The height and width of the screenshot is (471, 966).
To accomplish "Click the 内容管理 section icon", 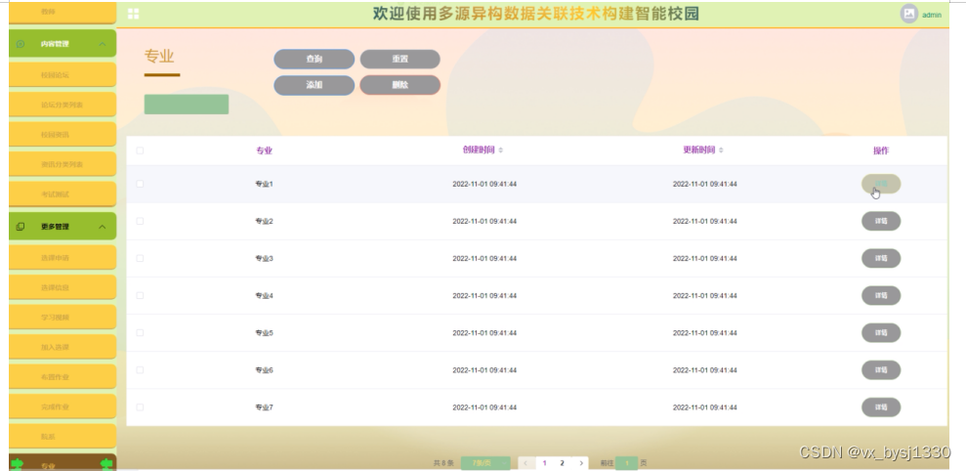I will (x=21, y=44).
